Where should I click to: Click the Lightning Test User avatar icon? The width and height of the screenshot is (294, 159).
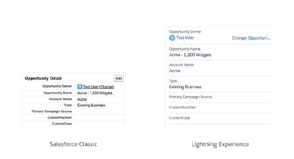(172, 38)
